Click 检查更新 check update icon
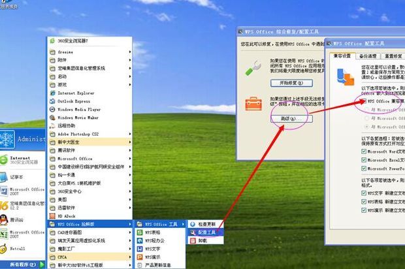The width and height of the screenshot is (405, 269). click(x=193, y=224)
